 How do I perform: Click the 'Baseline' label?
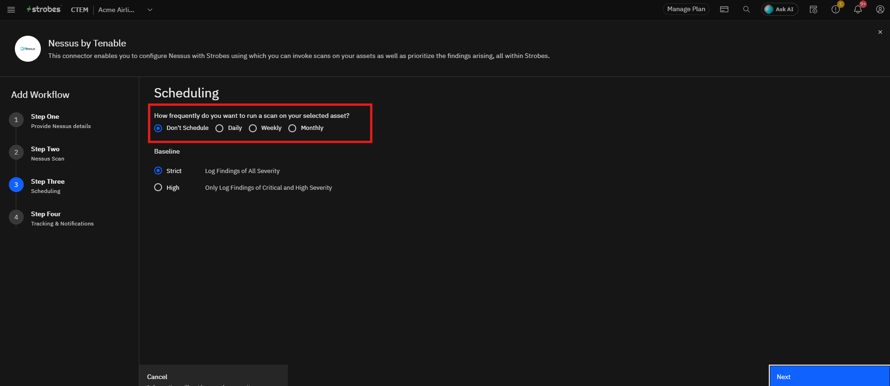[167, 152]
